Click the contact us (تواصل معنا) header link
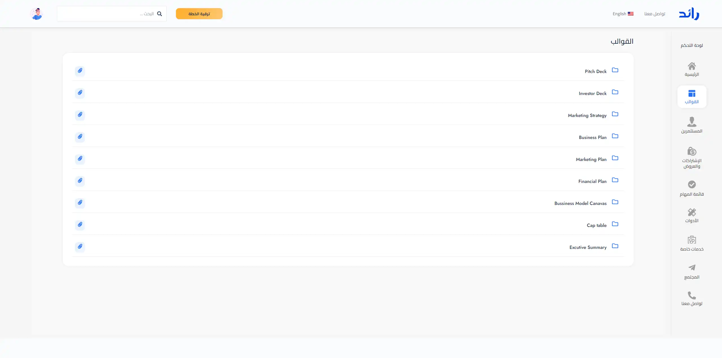 point(655,14)
